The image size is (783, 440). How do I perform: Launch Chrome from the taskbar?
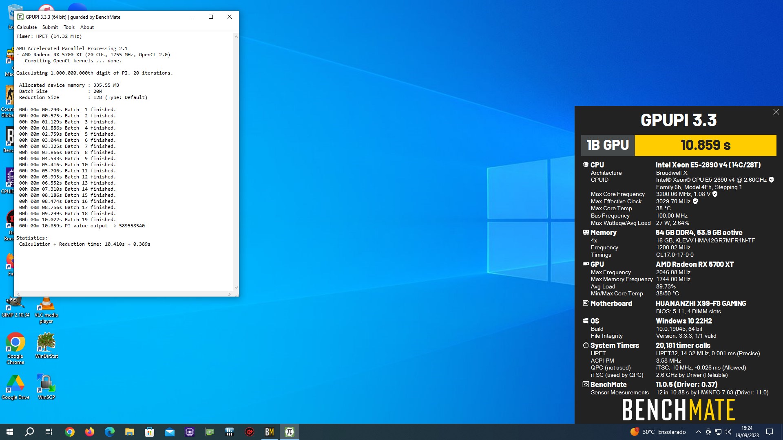[x=70, y=432]
